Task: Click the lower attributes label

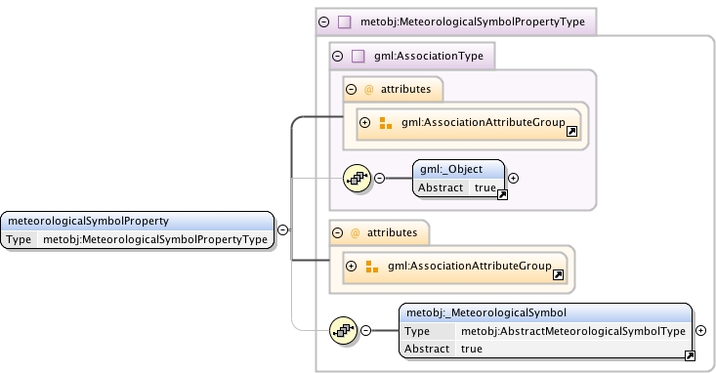Action: [393, 232]
